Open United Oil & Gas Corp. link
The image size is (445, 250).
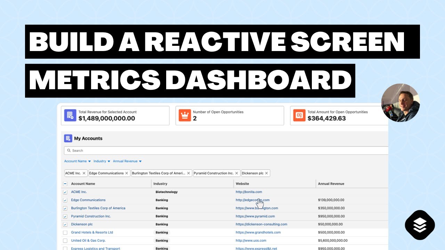88,240
